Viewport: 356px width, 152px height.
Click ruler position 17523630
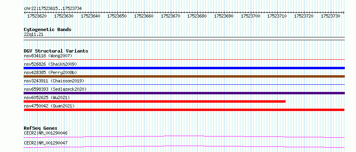point(64,16)
